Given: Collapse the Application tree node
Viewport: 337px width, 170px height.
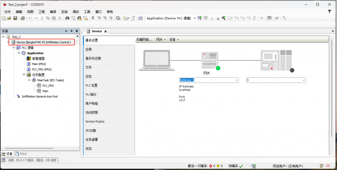Looking at the screenshot, I should click(x=19, y=53).
